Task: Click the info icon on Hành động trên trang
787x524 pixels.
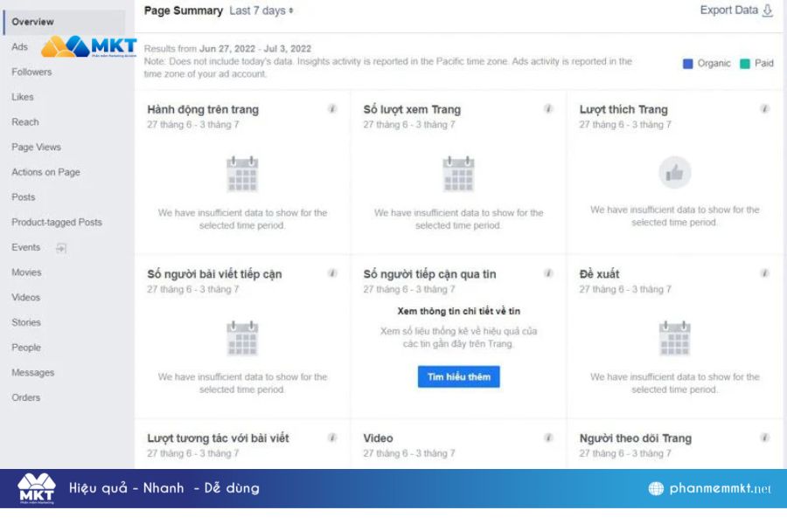Action: coord(332,109)
